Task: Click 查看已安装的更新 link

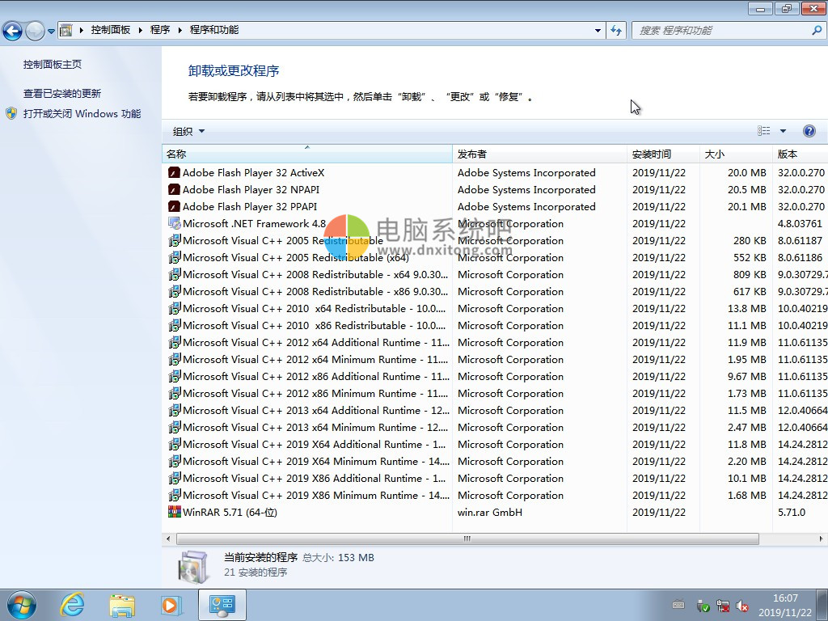Action: [x=62, y=94]
